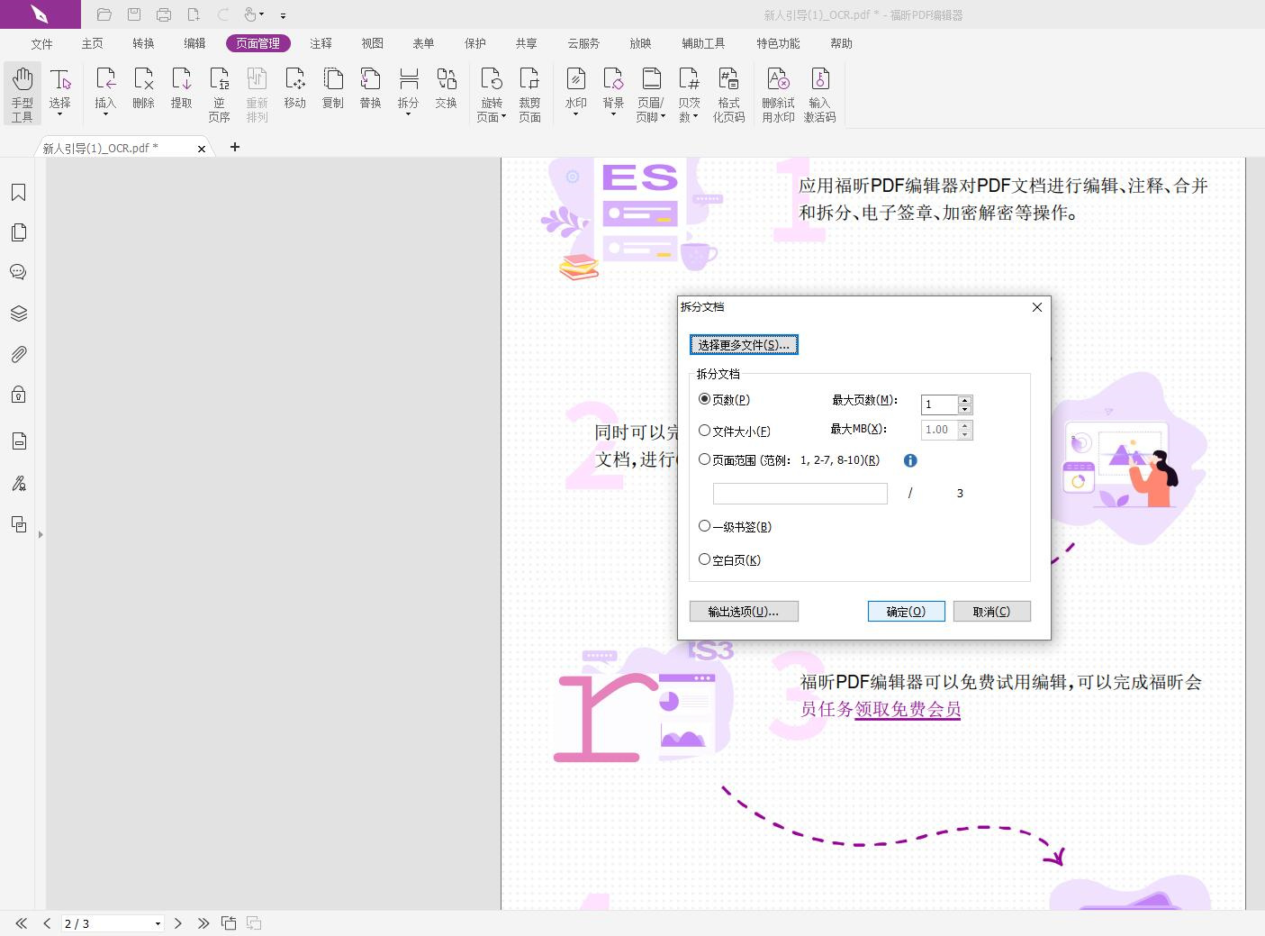
Task: Open the comments panel in left sidebar
Action: click(19, 271)
